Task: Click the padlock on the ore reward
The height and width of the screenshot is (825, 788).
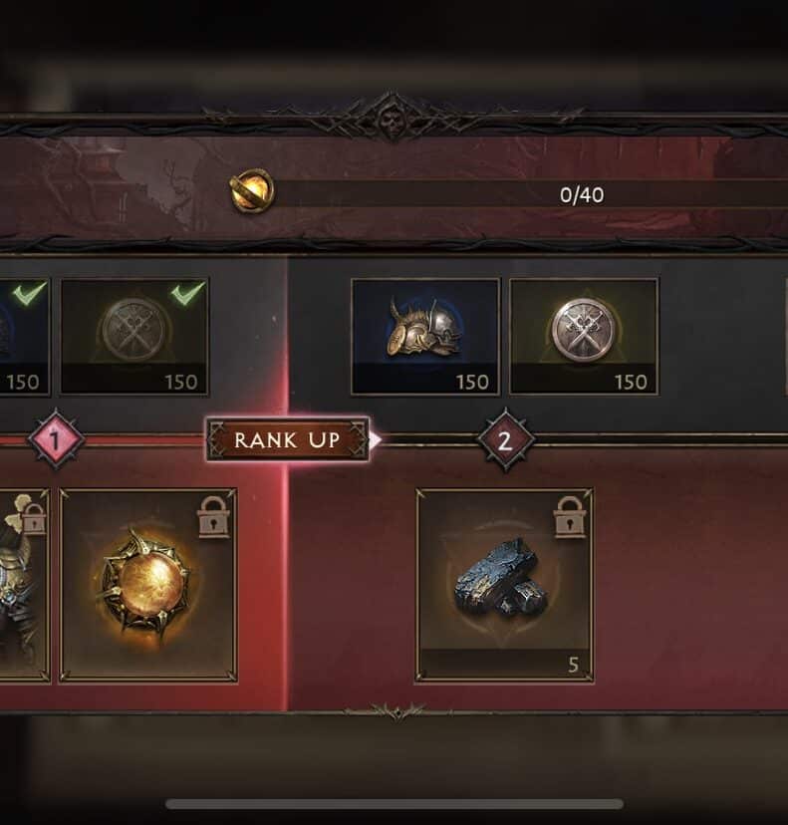Action: pos(570,517)
